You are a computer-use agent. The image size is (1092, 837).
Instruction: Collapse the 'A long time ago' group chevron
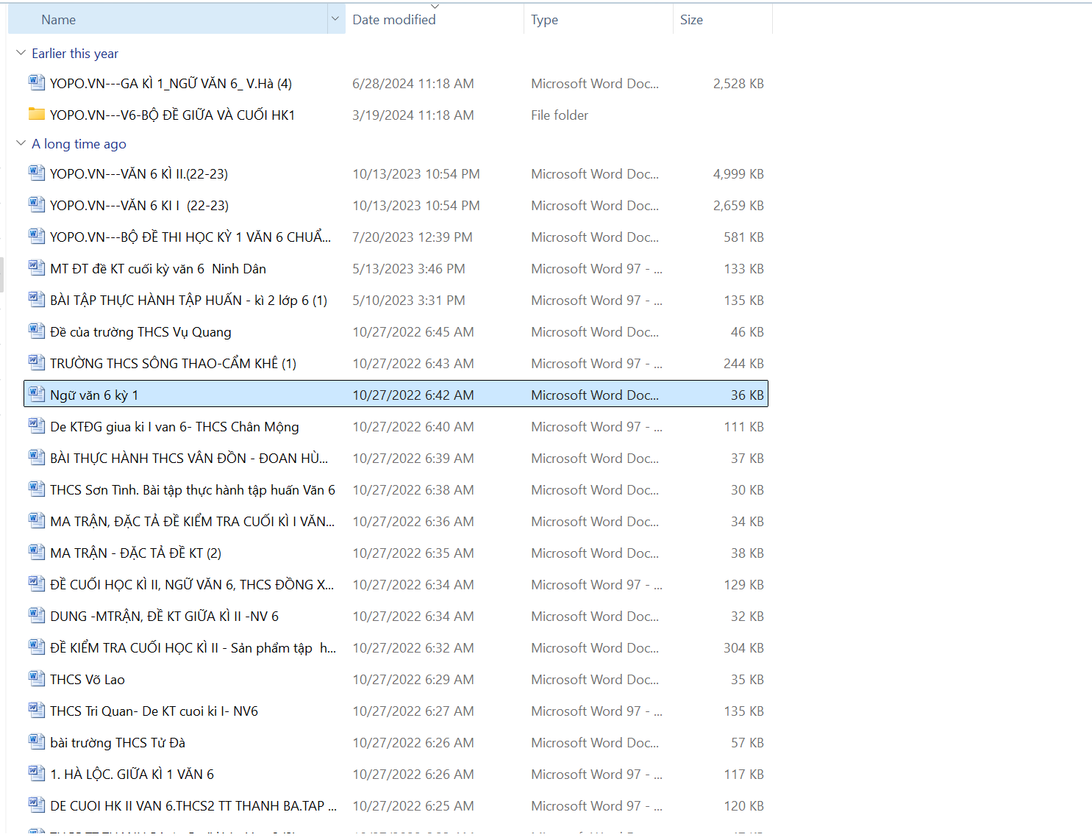21,143
